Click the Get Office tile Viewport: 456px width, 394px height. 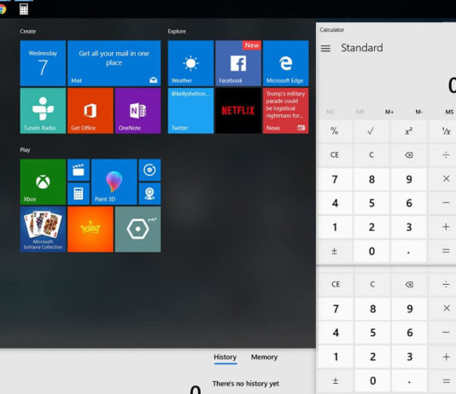point(91,111)
